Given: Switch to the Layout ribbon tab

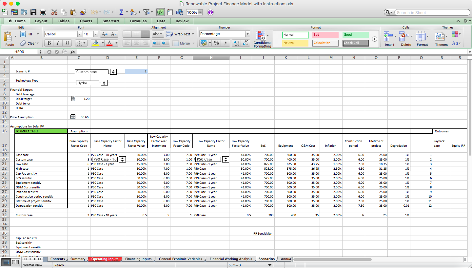Looking at the screenshot, I should pos(41,21).
